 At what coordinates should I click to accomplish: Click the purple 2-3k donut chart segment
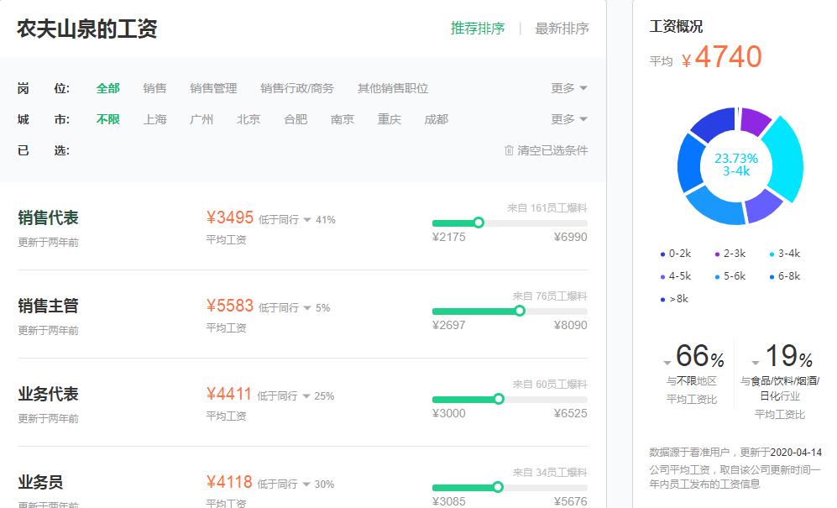click(754, 120)
